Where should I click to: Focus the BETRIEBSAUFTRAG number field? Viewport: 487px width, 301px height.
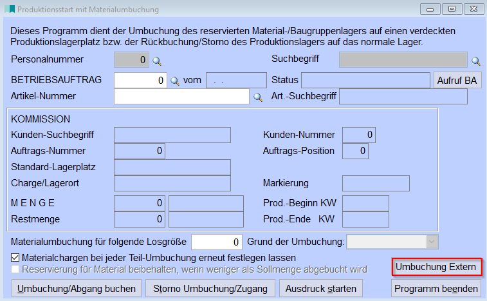(x=140, y=81)
